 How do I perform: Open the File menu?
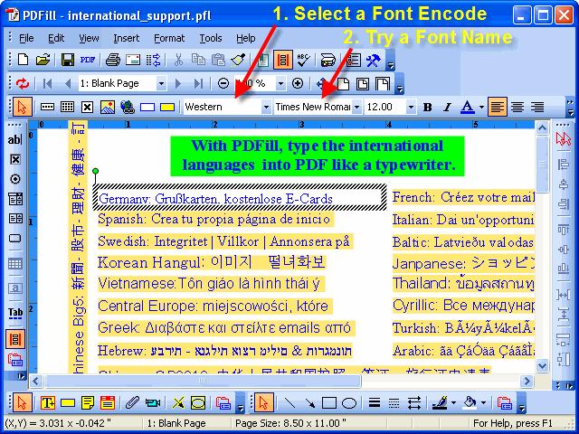click(26, 38)
